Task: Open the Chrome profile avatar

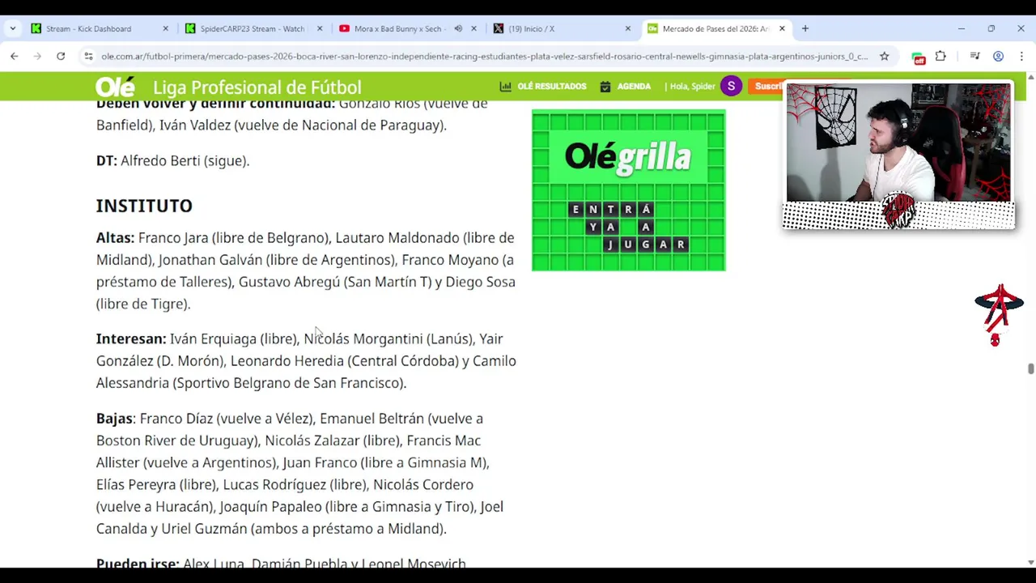Action: click(998, 57)
